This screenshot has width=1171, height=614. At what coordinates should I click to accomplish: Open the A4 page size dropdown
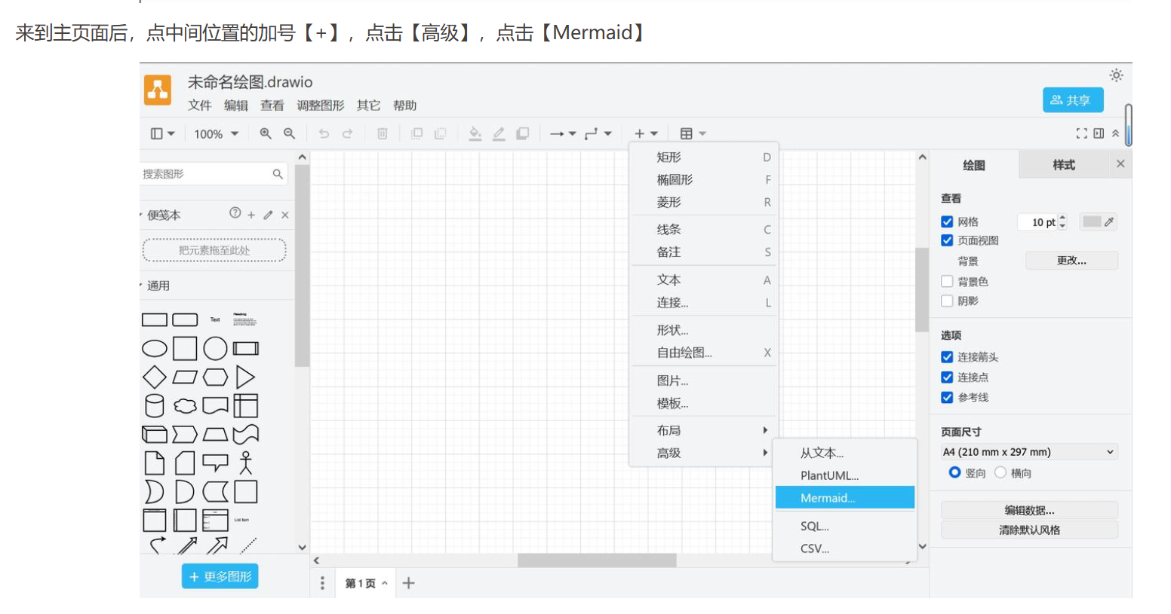[1029, 452]
